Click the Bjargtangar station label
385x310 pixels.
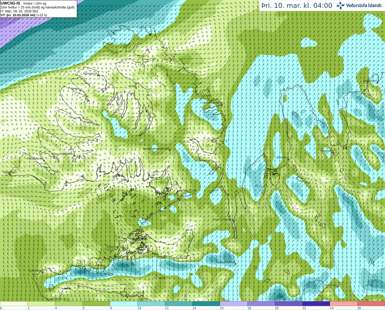click(10, 172)
